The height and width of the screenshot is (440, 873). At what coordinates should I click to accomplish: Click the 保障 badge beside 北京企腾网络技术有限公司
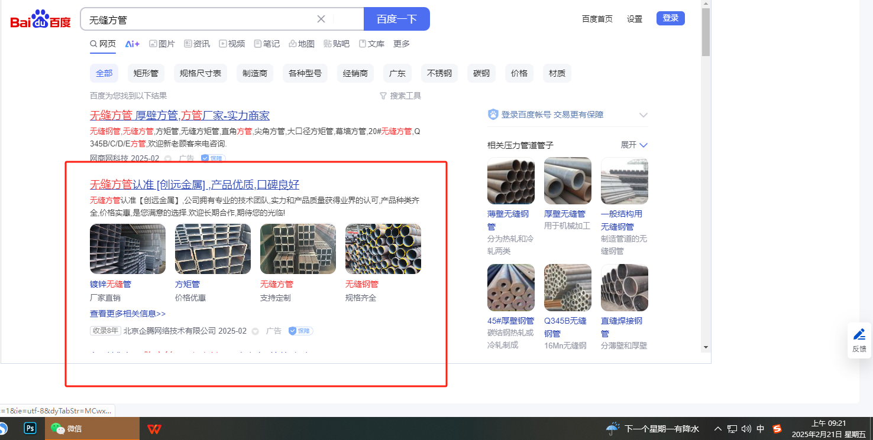coord(300,331)
